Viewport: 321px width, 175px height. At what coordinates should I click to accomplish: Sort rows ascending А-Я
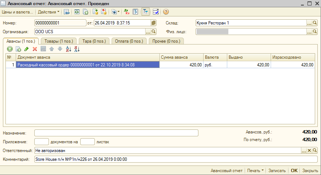pyautogui.click(x=68, y=49)
